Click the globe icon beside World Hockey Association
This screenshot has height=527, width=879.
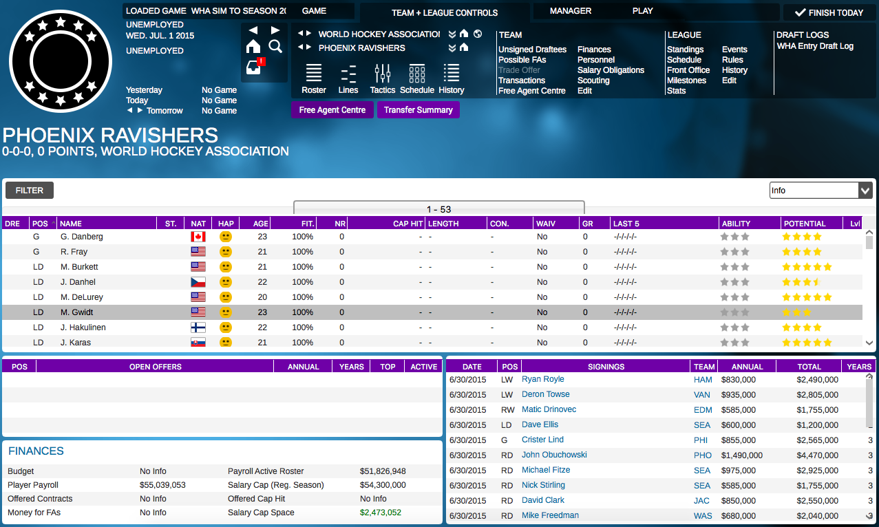pyautogui.click(x=478, y=34)
